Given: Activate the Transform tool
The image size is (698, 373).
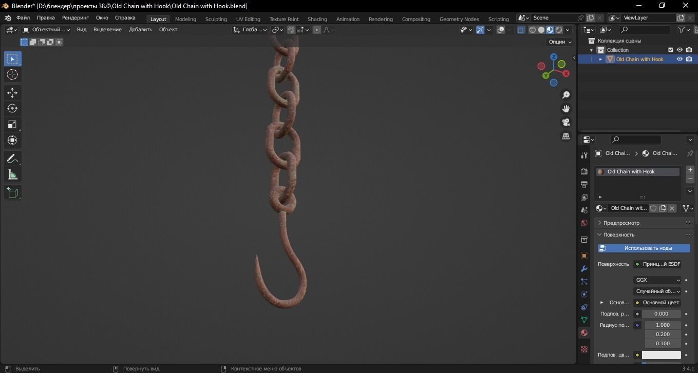Looking at the screenshot, I should (x=12, y=140).
